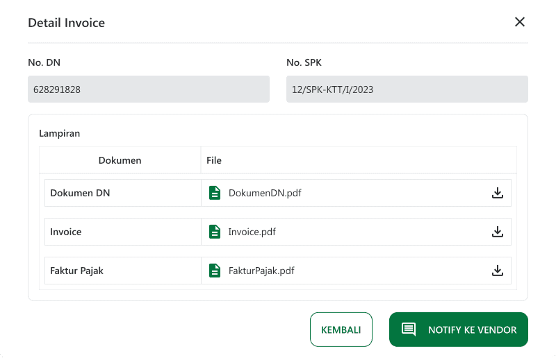The width and height of the screenshot is (556, 358).
Task: Download the DokumenDN.pdf file
Action: point(498,193)
